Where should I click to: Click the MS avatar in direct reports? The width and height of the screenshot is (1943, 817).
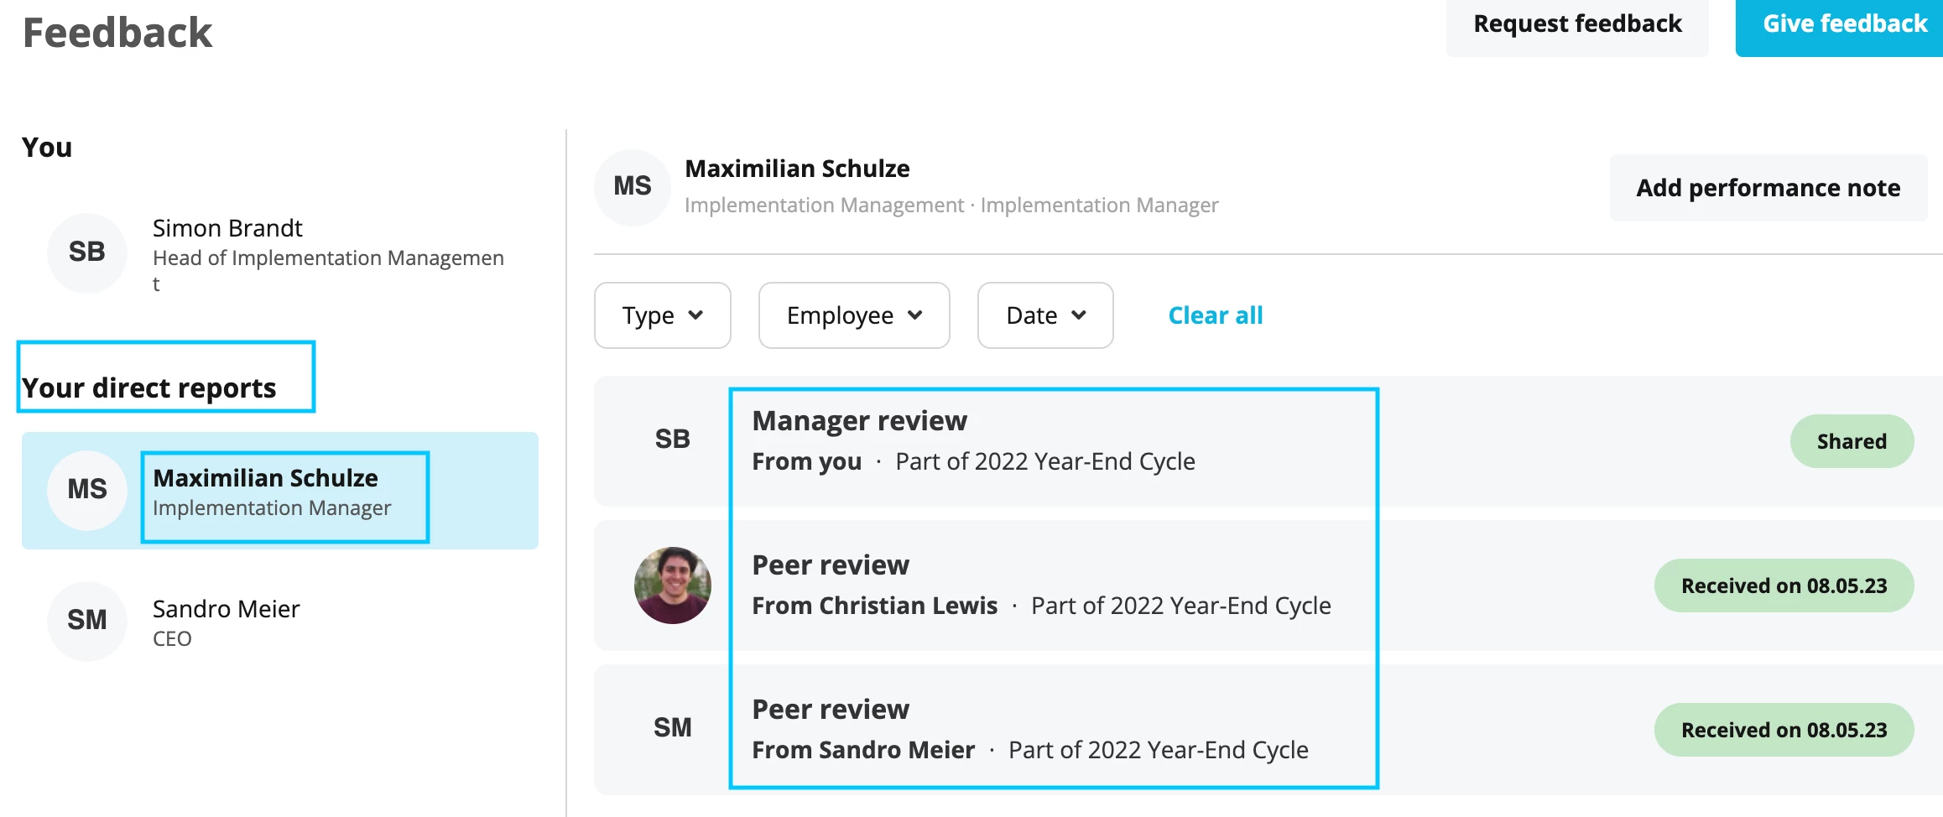click(x=87, y=490)
